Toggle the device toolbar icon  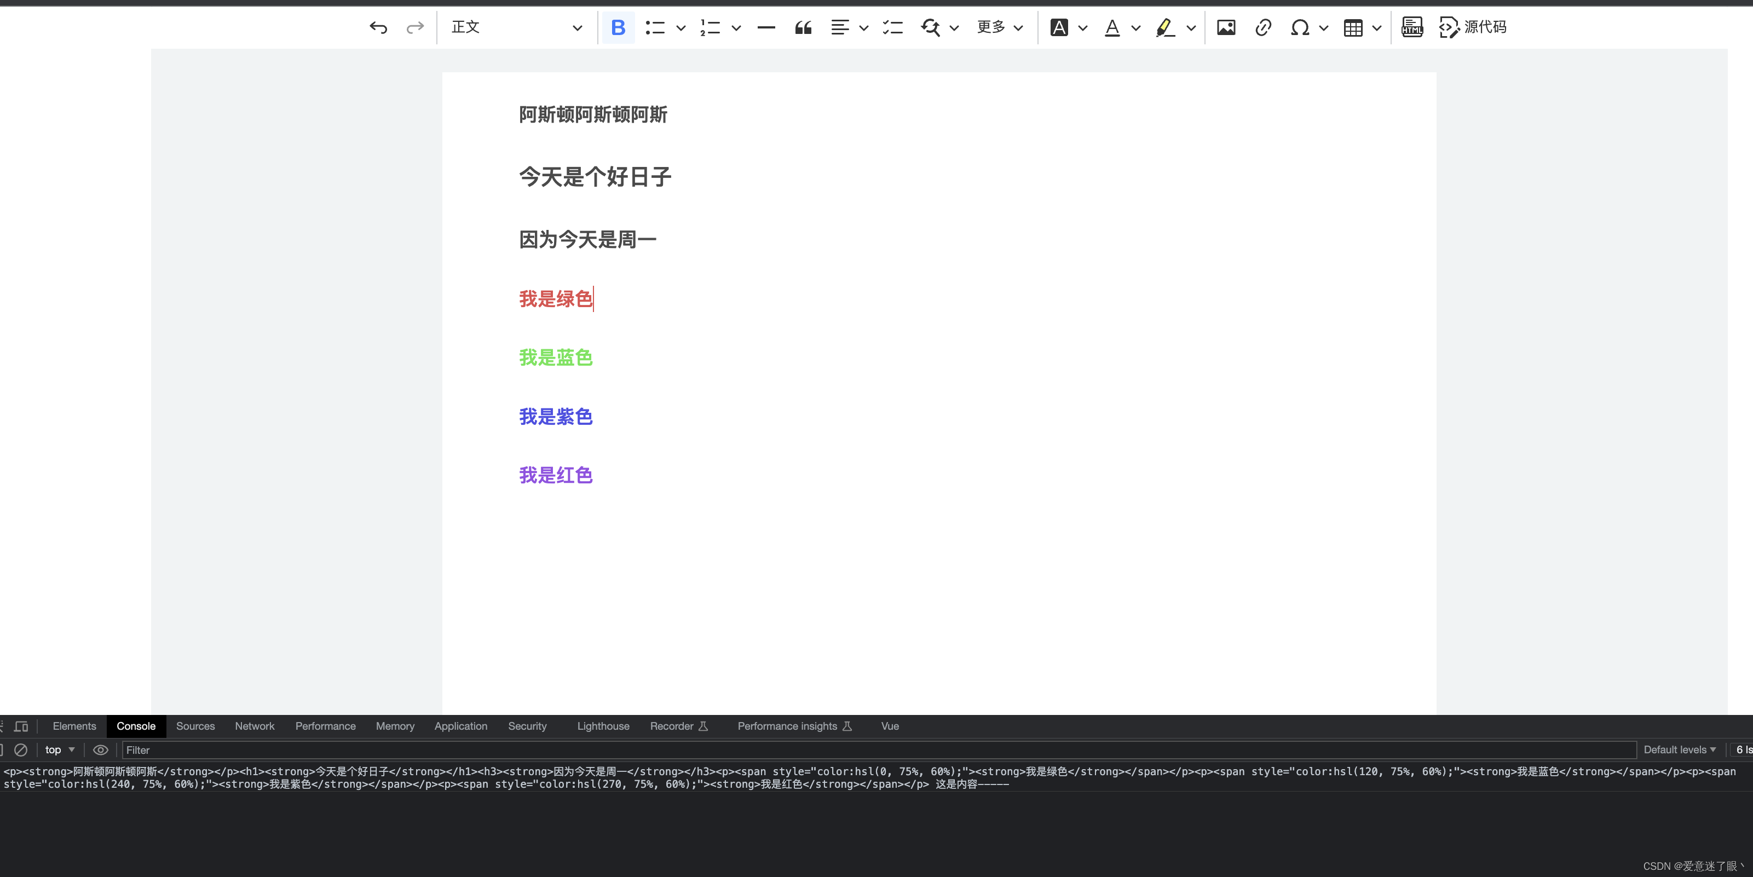[21, 726]
